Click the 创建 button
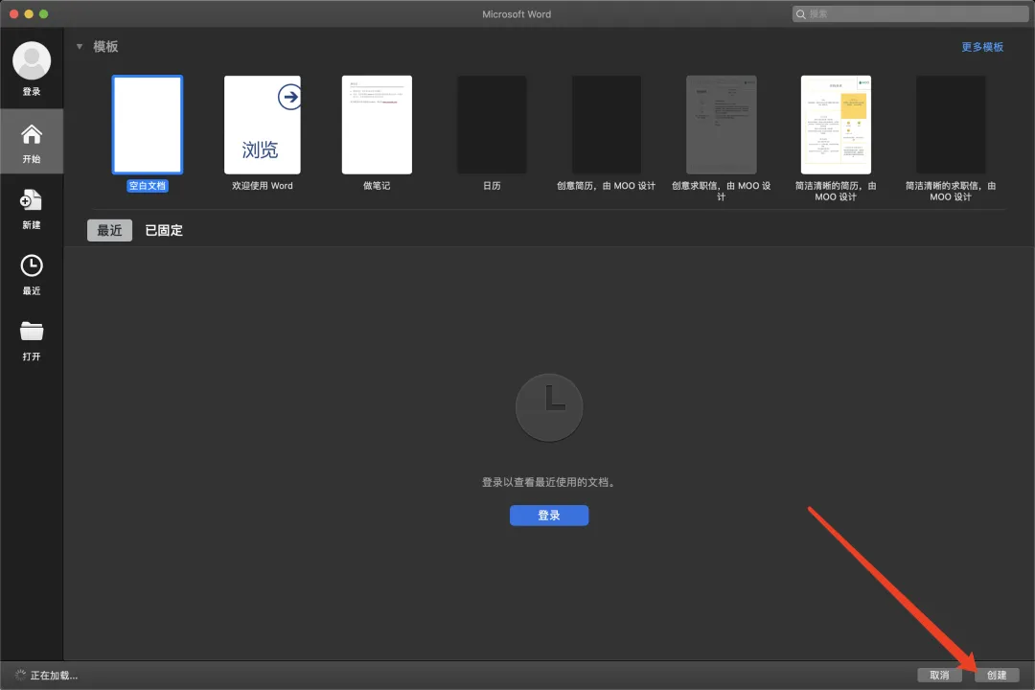The width and height of the screenshot is (1035, 690). (x=997, y=675)
